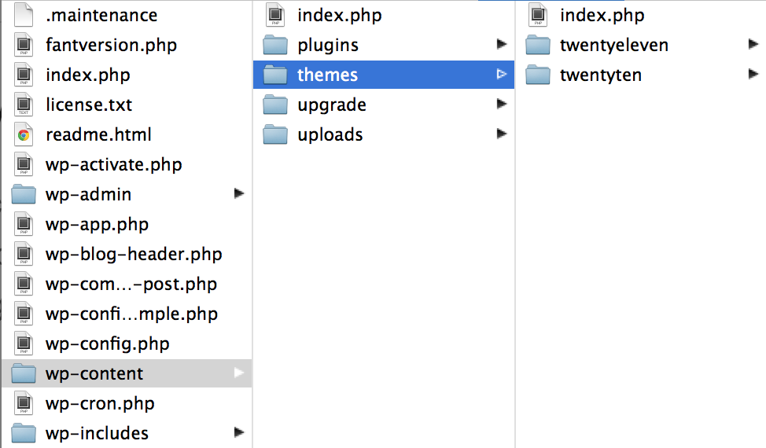Click the plugins folder icon
766x448 pixels.
275,46
